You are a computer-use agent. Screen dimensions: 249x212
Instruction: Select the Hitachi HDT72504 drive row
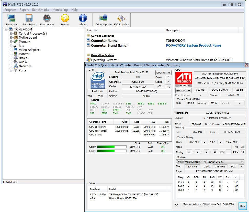(x=129, y=198)
